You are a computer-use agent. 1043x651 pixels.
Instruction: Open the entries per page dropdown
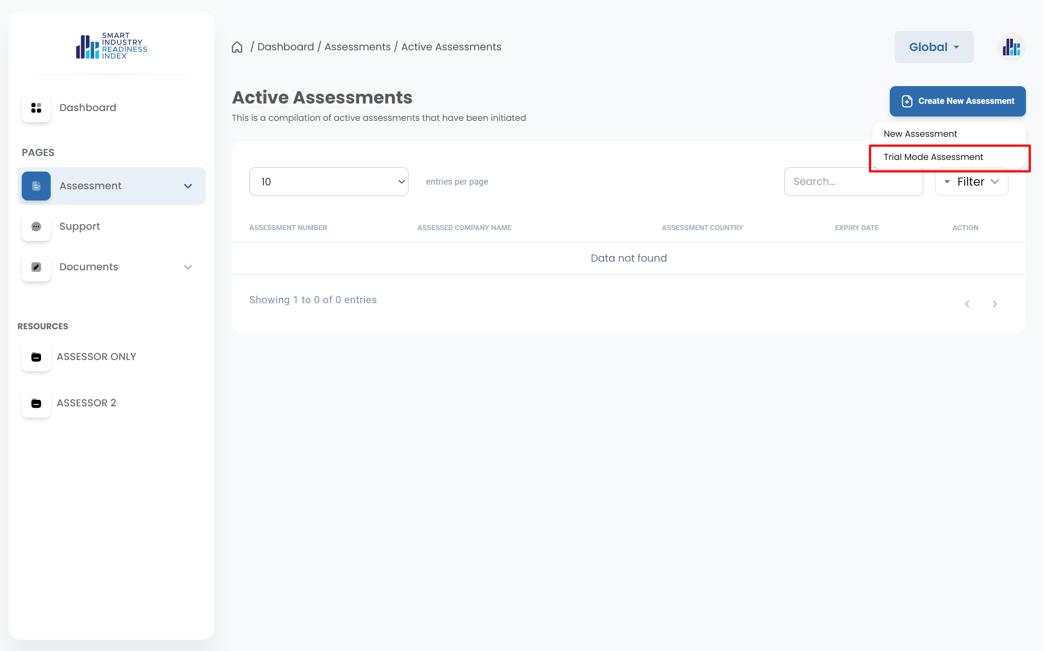(x=329, y=182)
